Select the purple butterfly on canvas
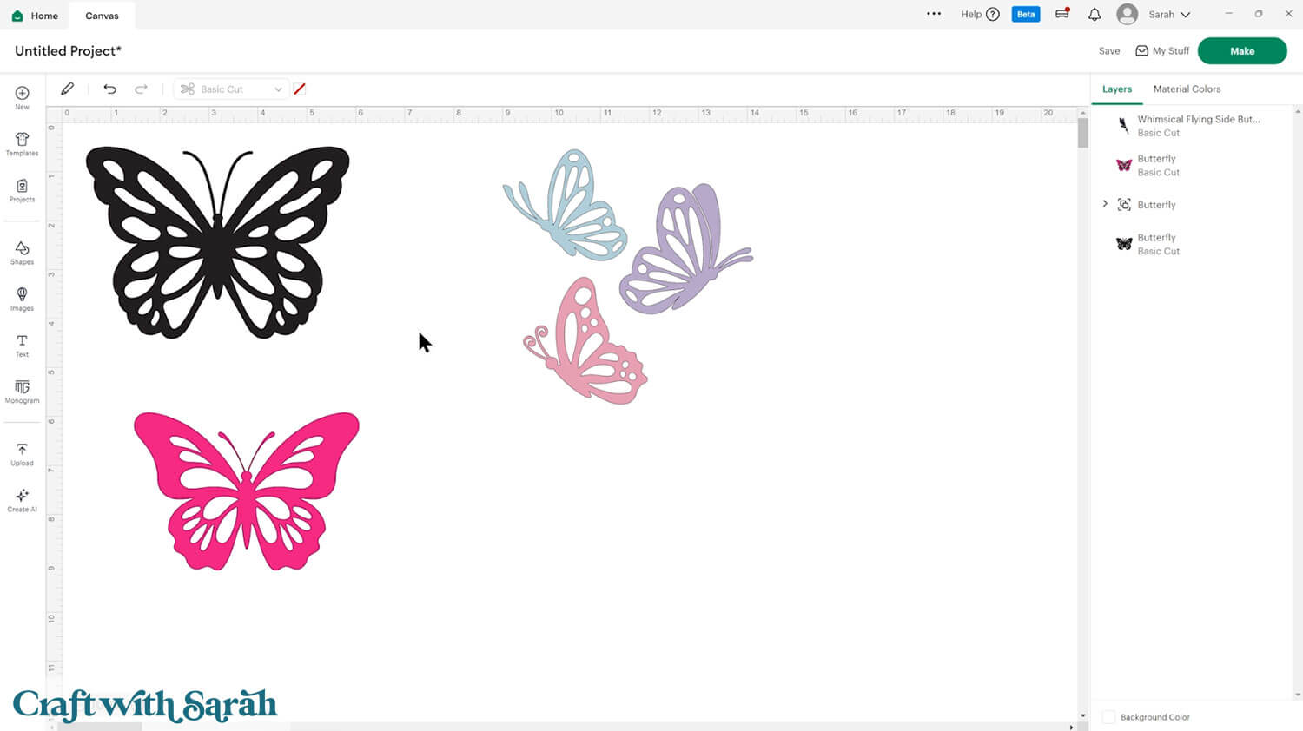This screenshot has height=731, width=1303. 686,249
